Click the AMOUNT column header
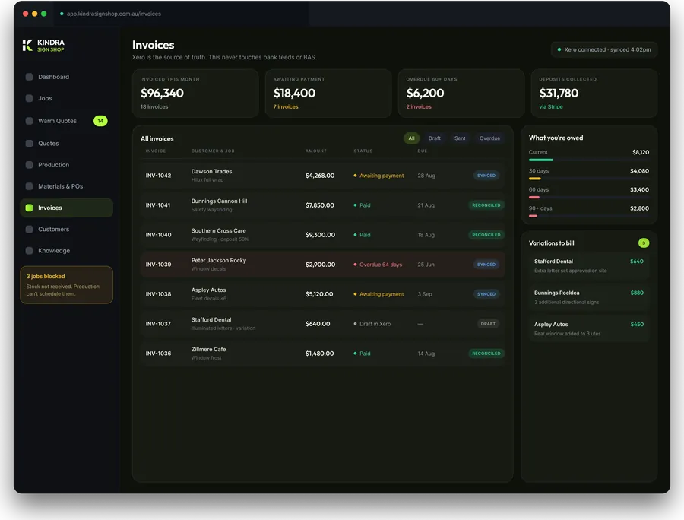The height and width of the screenshot is (520, 684). point(316,151)
